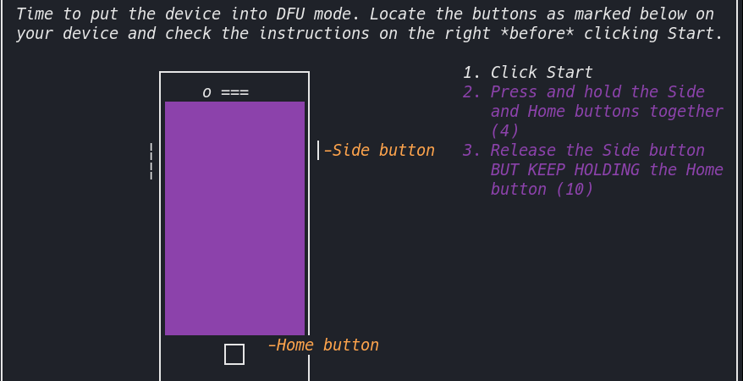Screen dimensions: 743x381
Task: Select the orange '-Side button' label
Action: (x=379, y=150)
